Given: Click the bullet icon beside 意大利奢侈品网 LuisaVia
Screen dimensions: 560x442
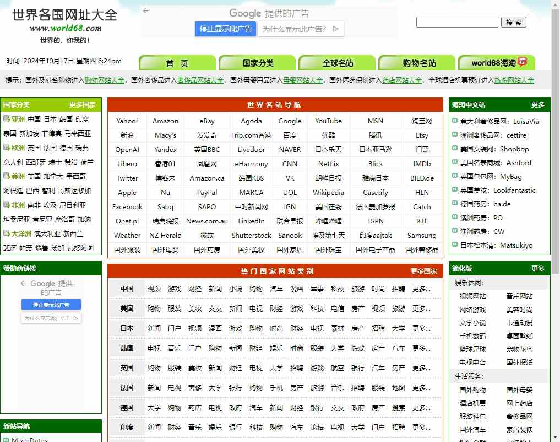Looking at the screenshot, I should [455, 121].
